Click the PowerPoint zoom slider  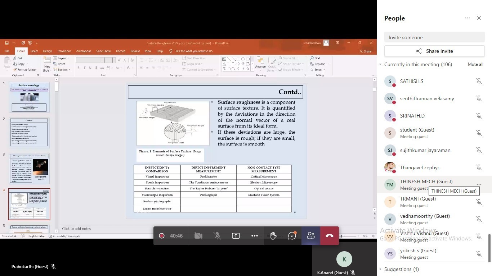click(x=349, y=236)
